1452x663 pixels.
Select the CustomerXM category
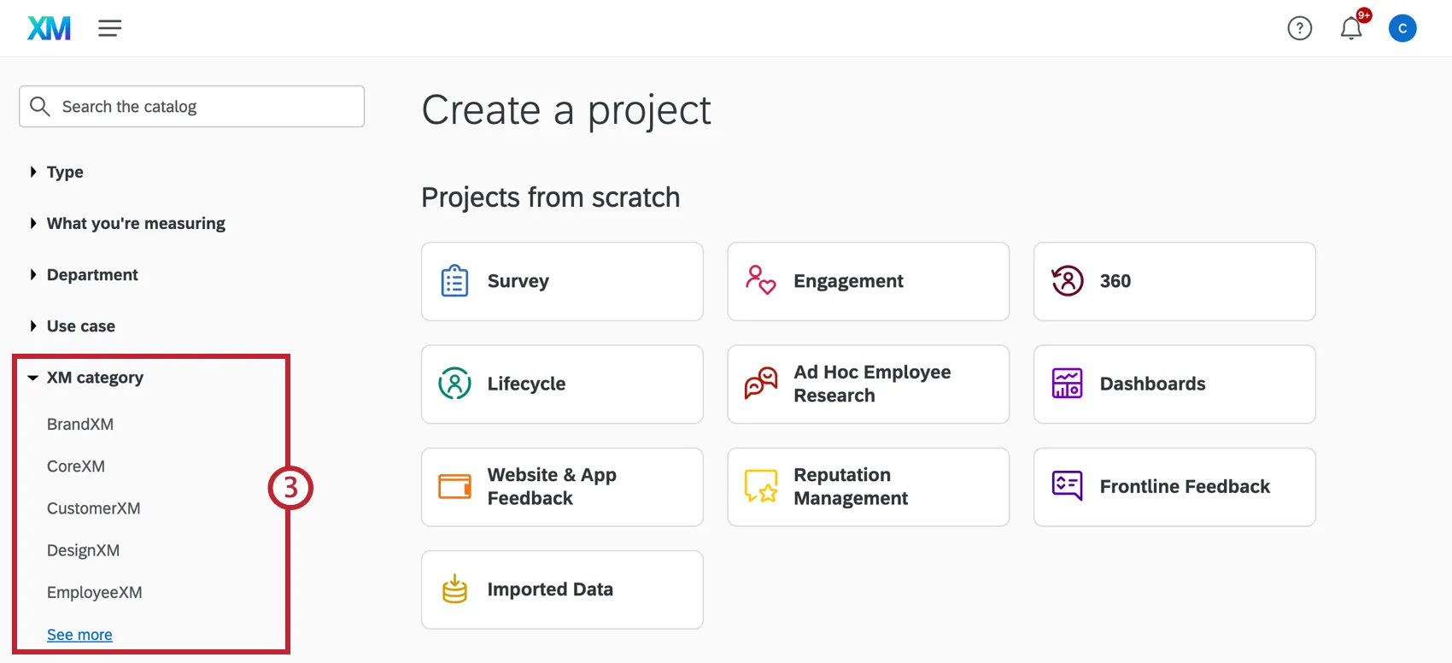coord(93,508)
